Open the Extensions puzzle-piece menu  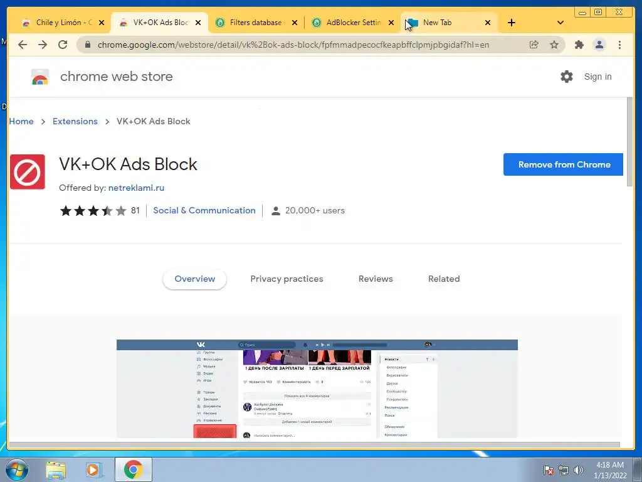click(579, 45)
